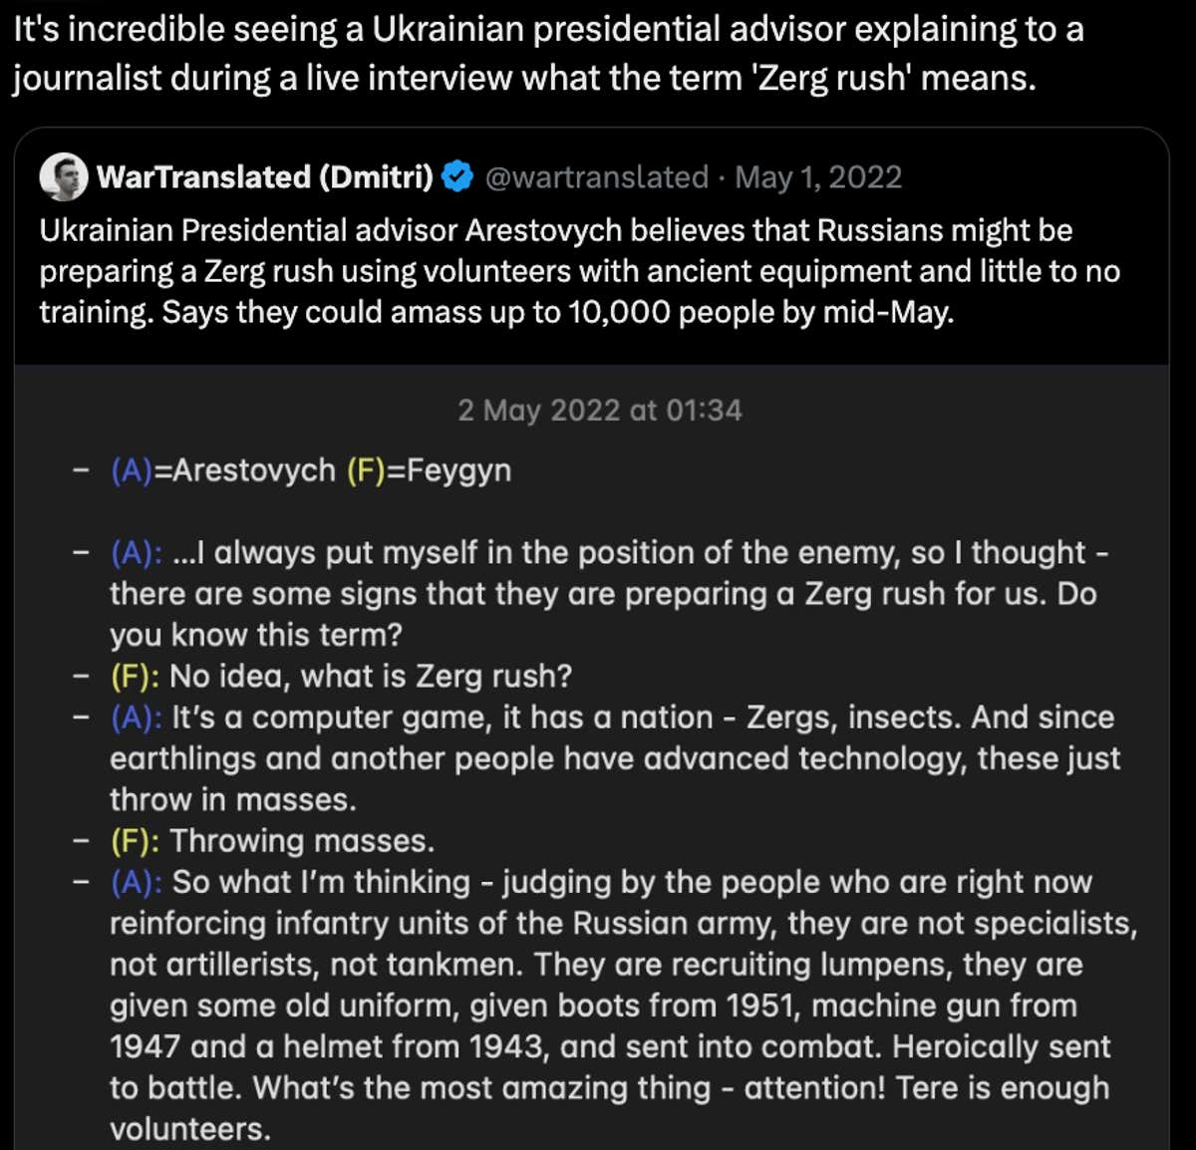The height and width of the screenshot is (1150, 1196).
Task: Click the 'It's a computer game' transcript line
Action: pos(643,718)
